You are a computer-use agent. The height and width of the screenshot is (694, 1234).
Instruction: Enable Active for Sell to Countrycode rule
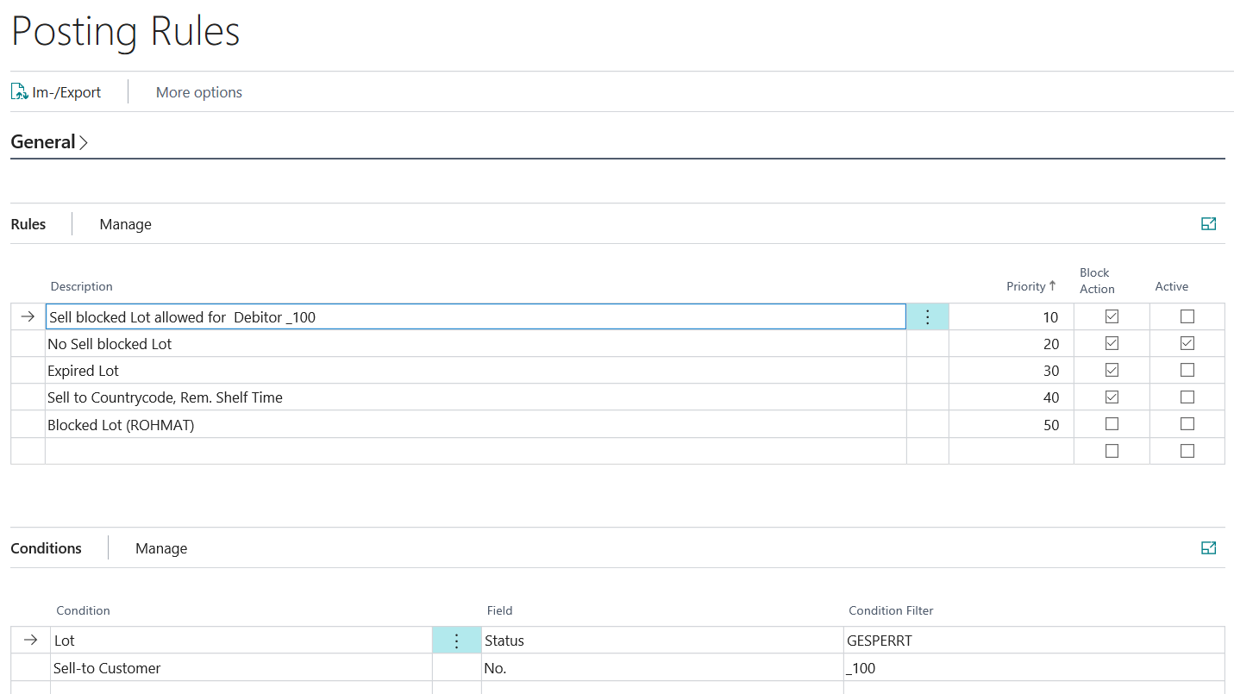pyautogui.click(x=1187, y=397)
